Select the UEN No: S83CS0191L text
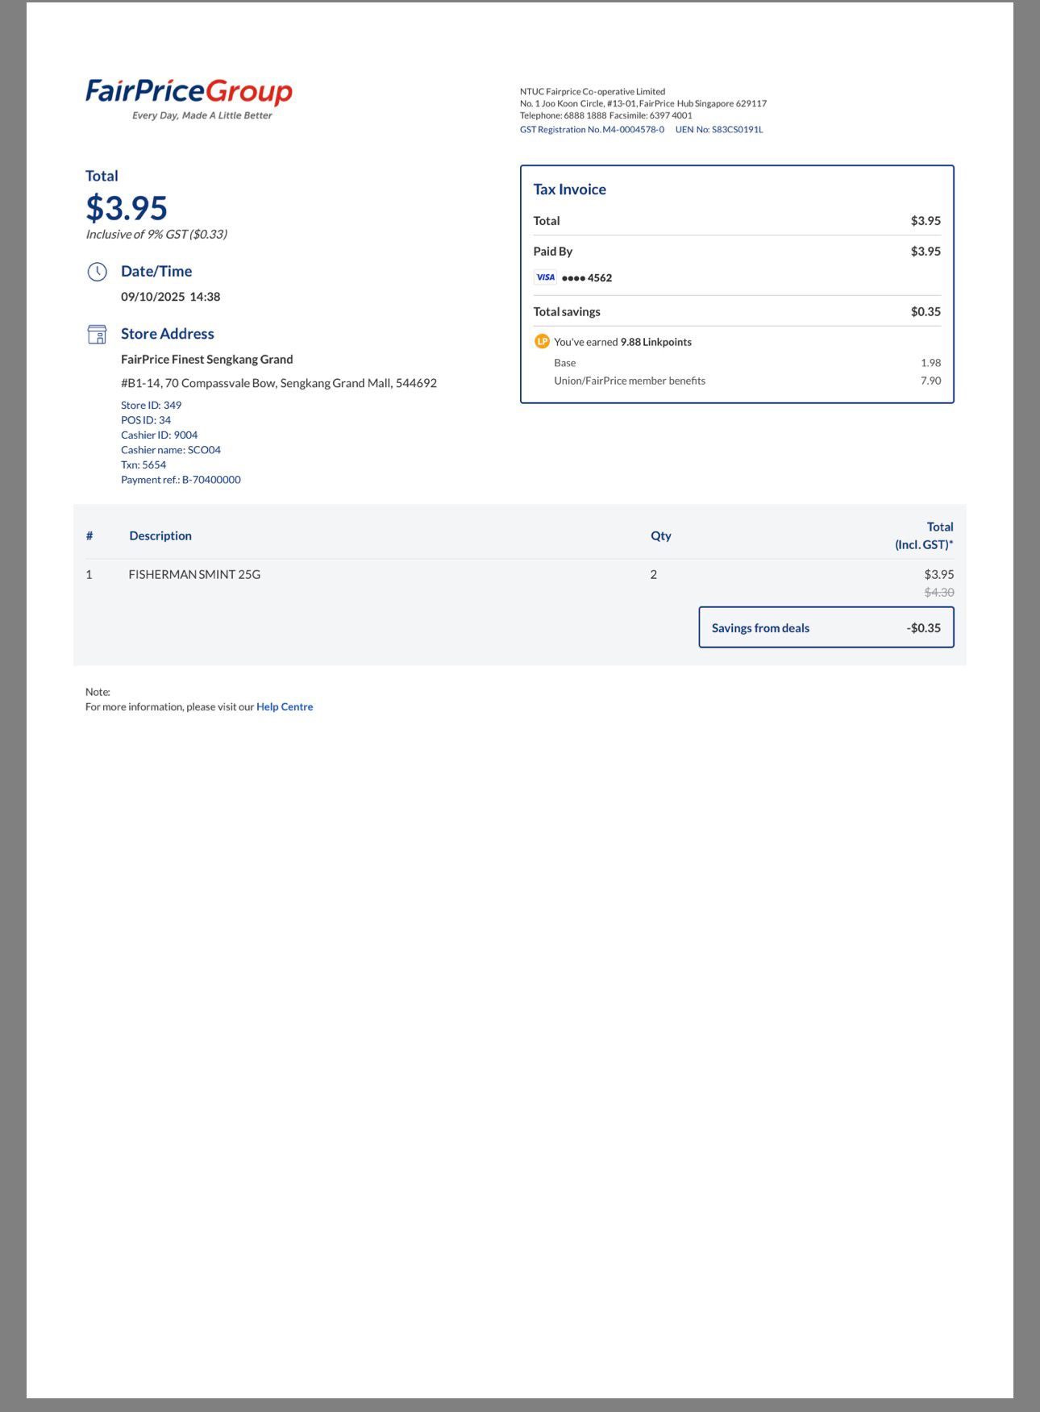 (719, 130)
